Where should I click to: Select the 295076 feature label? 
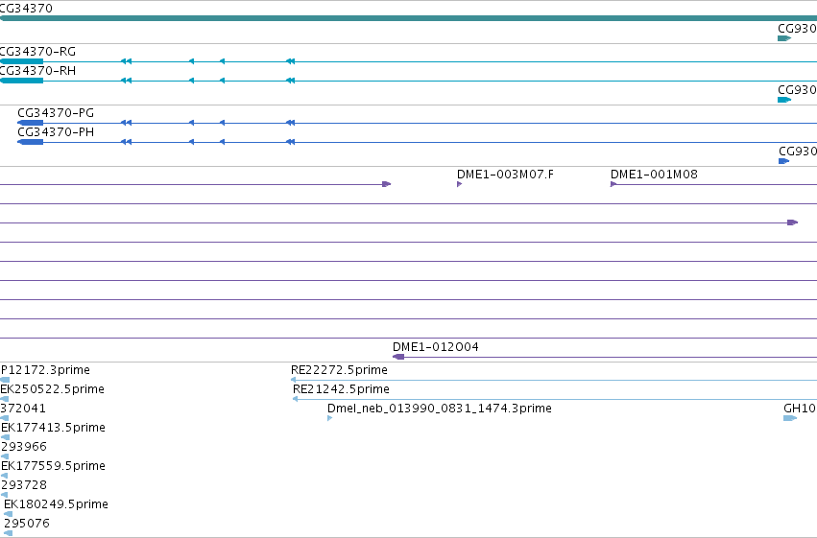(x=27, y=524)
